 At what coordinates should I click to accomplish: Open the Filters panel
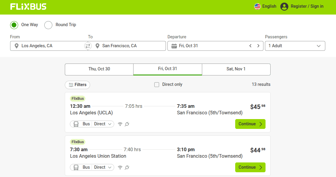77,85
